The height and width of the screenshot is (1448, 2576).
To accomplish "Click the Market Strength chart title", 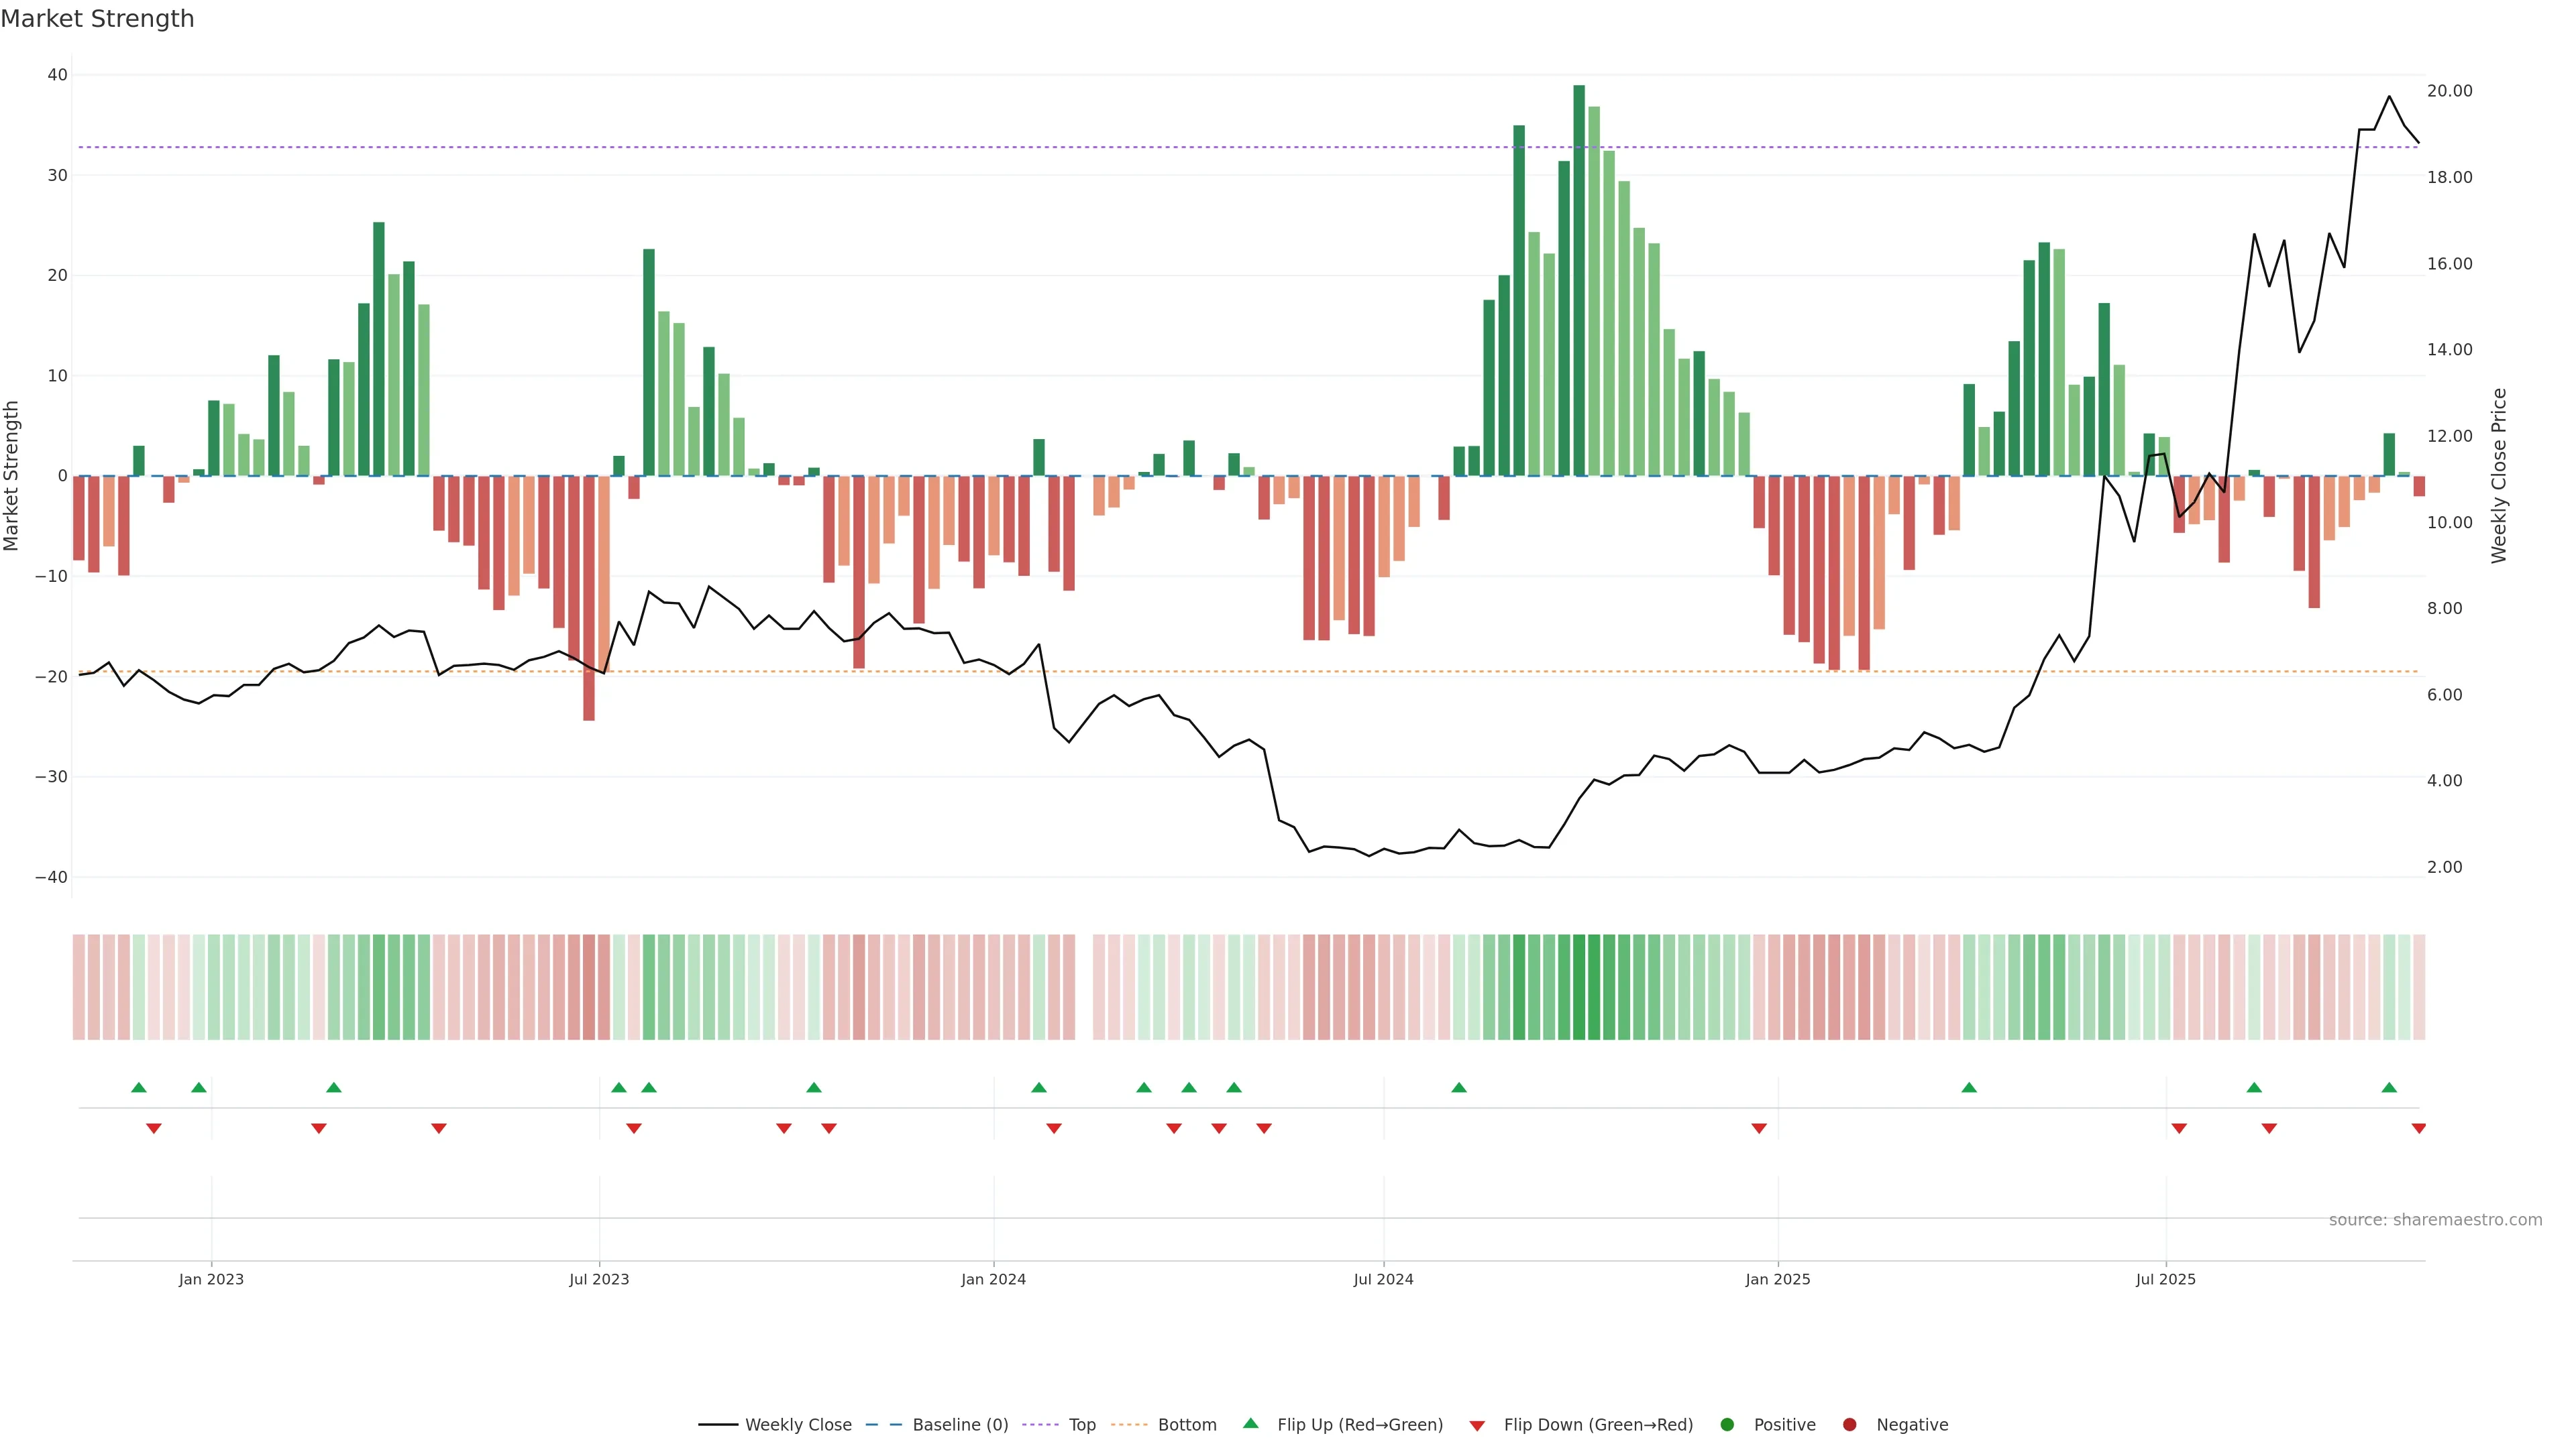I will (97, 19).
